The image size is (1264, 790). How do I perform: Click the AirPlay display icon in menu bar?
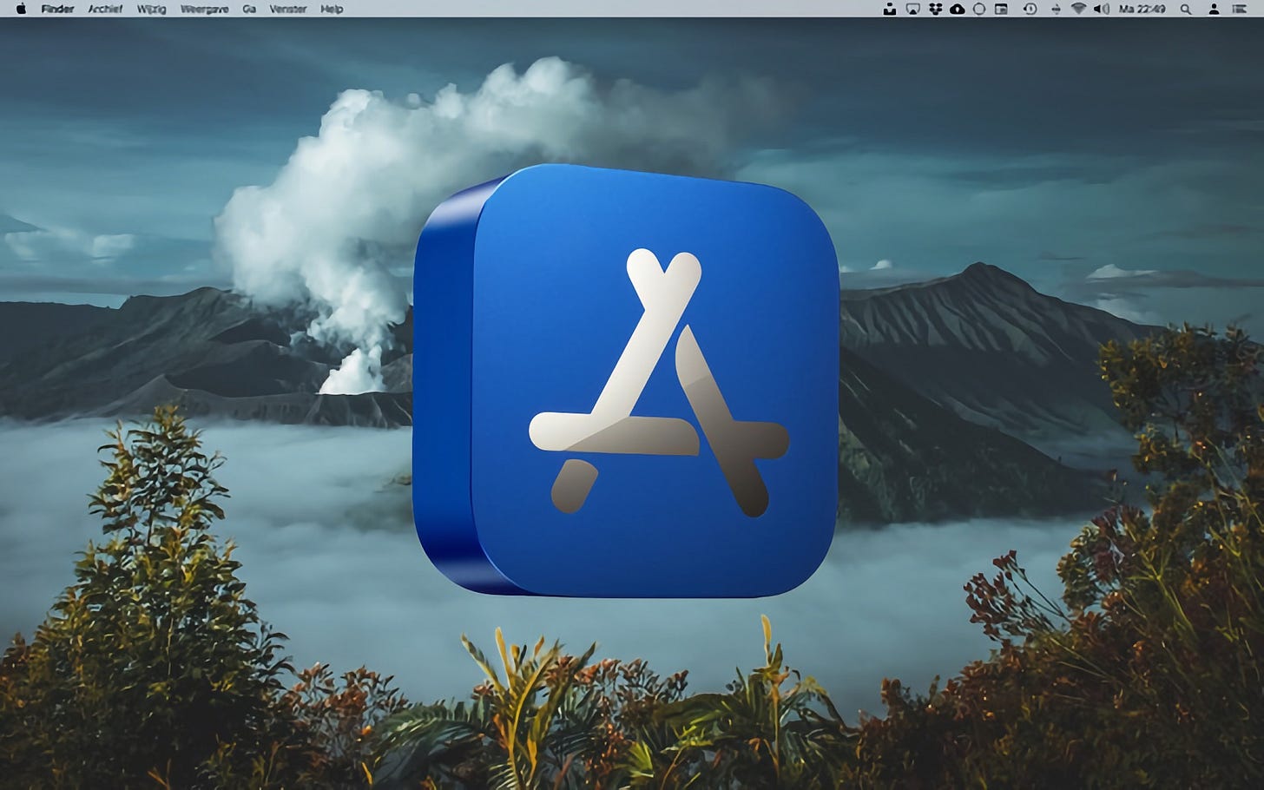(x=912, y=9)
